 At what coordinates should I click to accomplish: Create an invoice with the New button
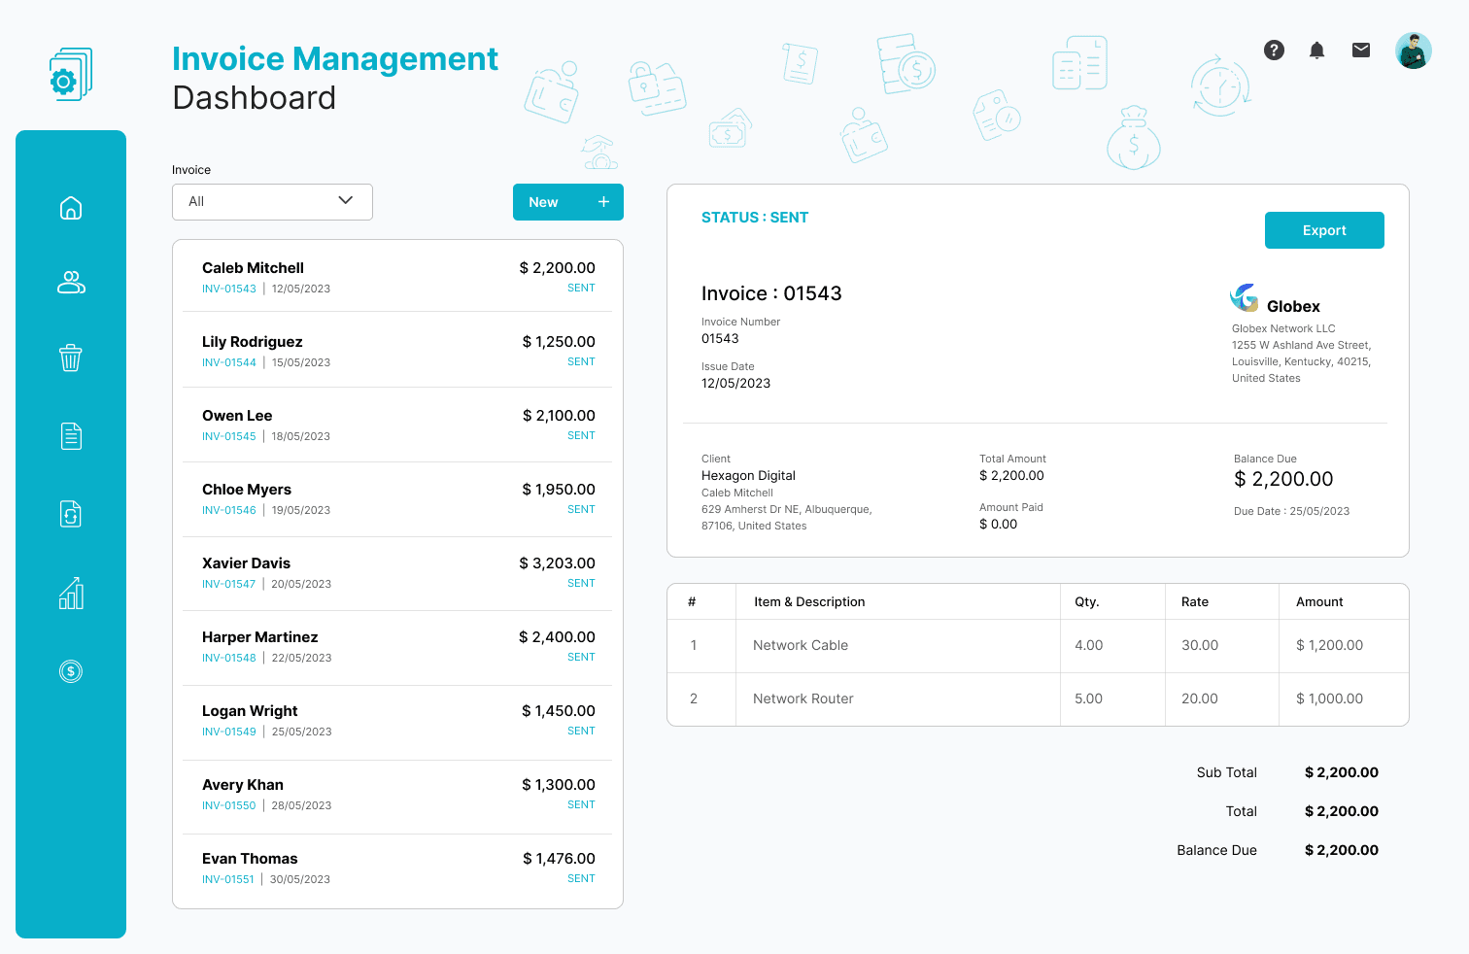click(x=568, y=202)
